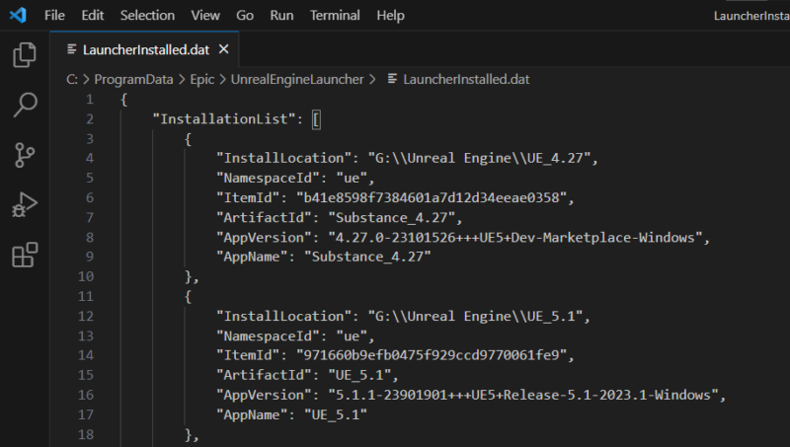Click the "InstallLocation" key on line 12
This screenshot has width=790, height=447.
point(283,317)
